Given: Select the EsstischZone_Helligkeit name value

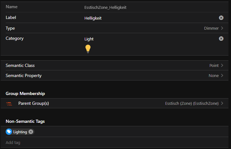Looking at the screenshot, I should coord(105,7).
